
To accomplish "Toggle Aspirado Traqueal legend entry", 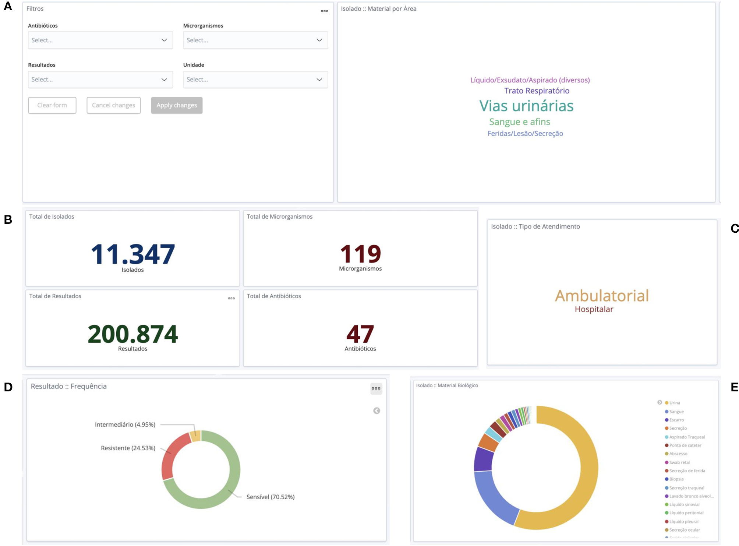I will [x=686, y=437].
